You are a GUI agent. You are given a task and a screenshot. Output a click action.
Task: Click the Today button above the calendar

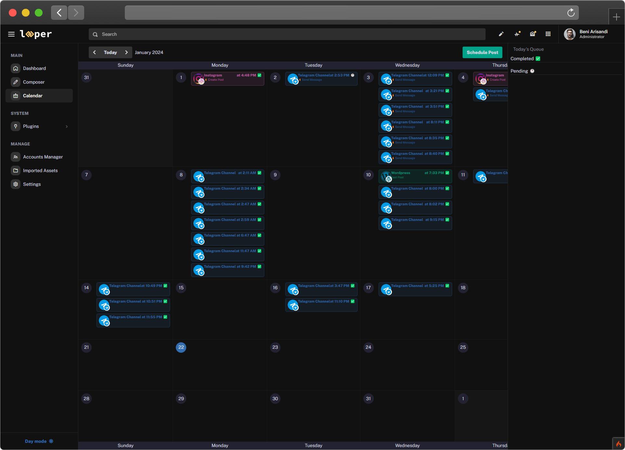(110, 52)
